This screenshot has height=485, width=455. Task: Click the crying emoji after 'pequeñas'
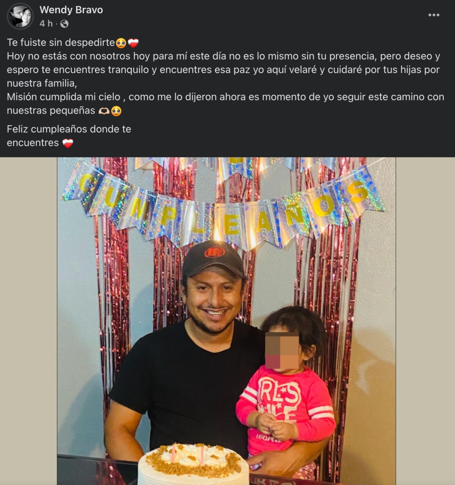pos(116,111)
